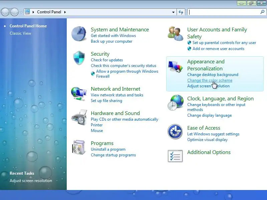Click the Additional Options checklist icon
The image size is (267, 200).
coord(175,156)
